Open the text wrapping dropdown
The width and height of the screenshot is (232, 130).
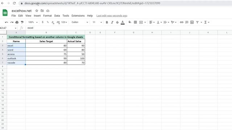(x=166, y=22)
